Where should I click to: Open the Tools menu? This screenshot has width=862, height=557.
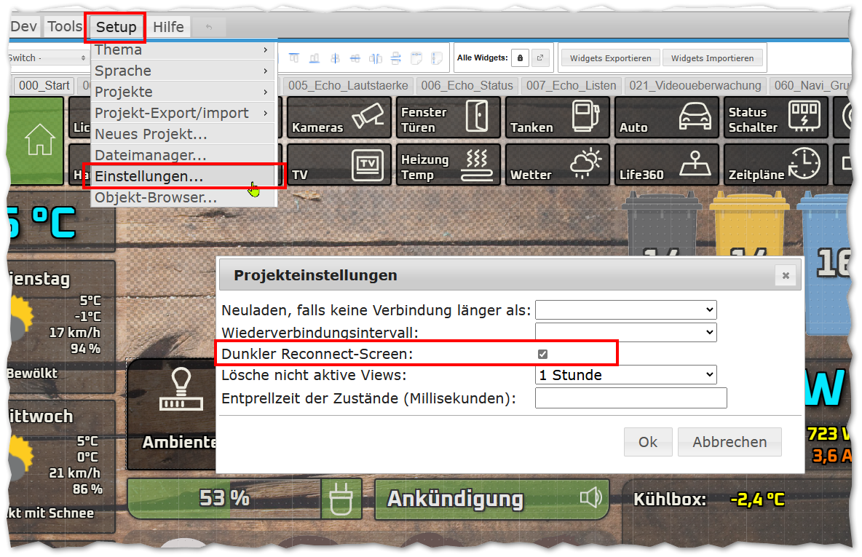tap(64, 26)
